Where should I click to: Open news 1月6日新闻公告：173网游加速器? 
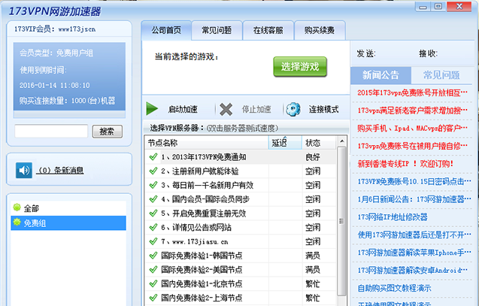414,199
